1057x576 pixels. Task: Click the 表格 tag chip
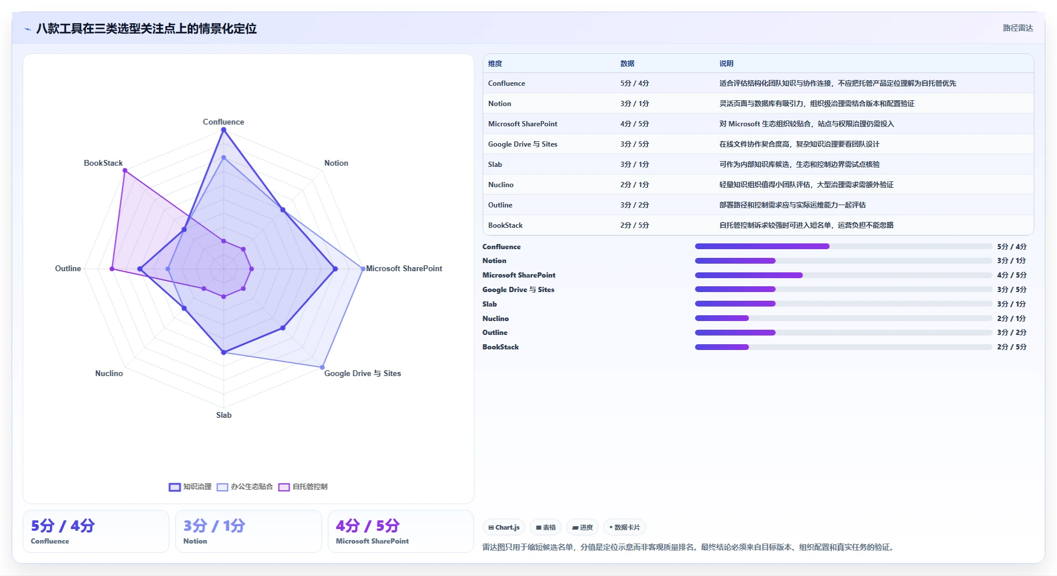[545, 527]
